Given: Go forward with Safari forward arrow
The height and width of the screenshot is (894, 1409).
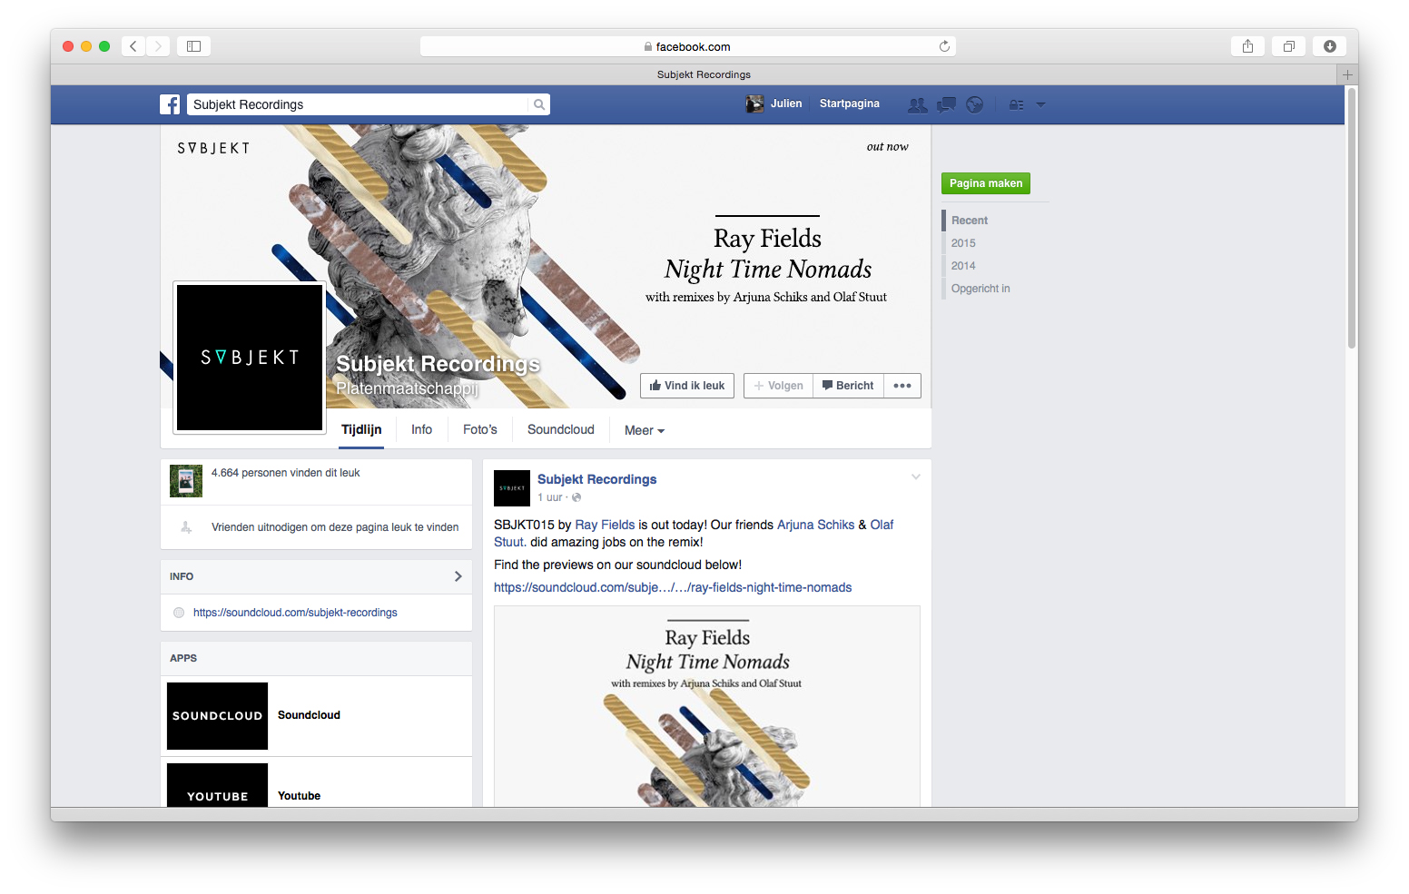Looking at the screenshot, I should coord(158,46).
